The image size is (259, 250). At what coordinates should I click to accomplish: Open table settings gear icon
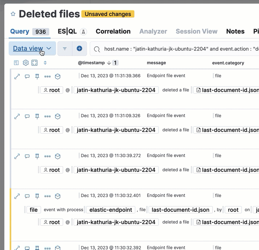coord(25,63)
